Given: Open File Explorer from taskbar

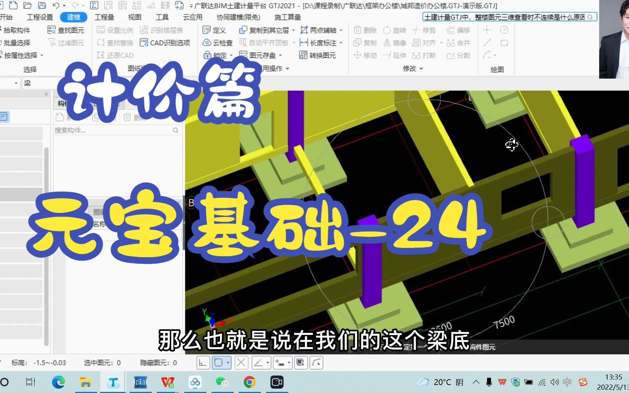Looking at the screenshot, I should [x=86, y=382].
